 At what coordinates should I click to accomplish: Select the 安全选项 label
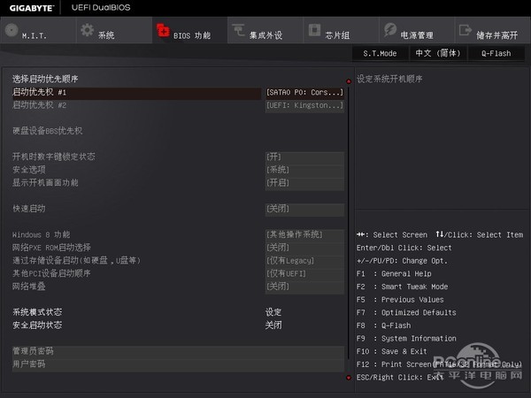[x=29, y=170]
